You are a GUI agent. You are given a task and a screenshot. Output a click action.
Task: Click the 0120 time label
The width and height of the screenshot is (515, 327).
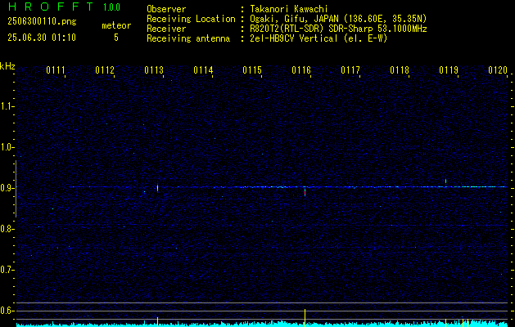point(498,70)
